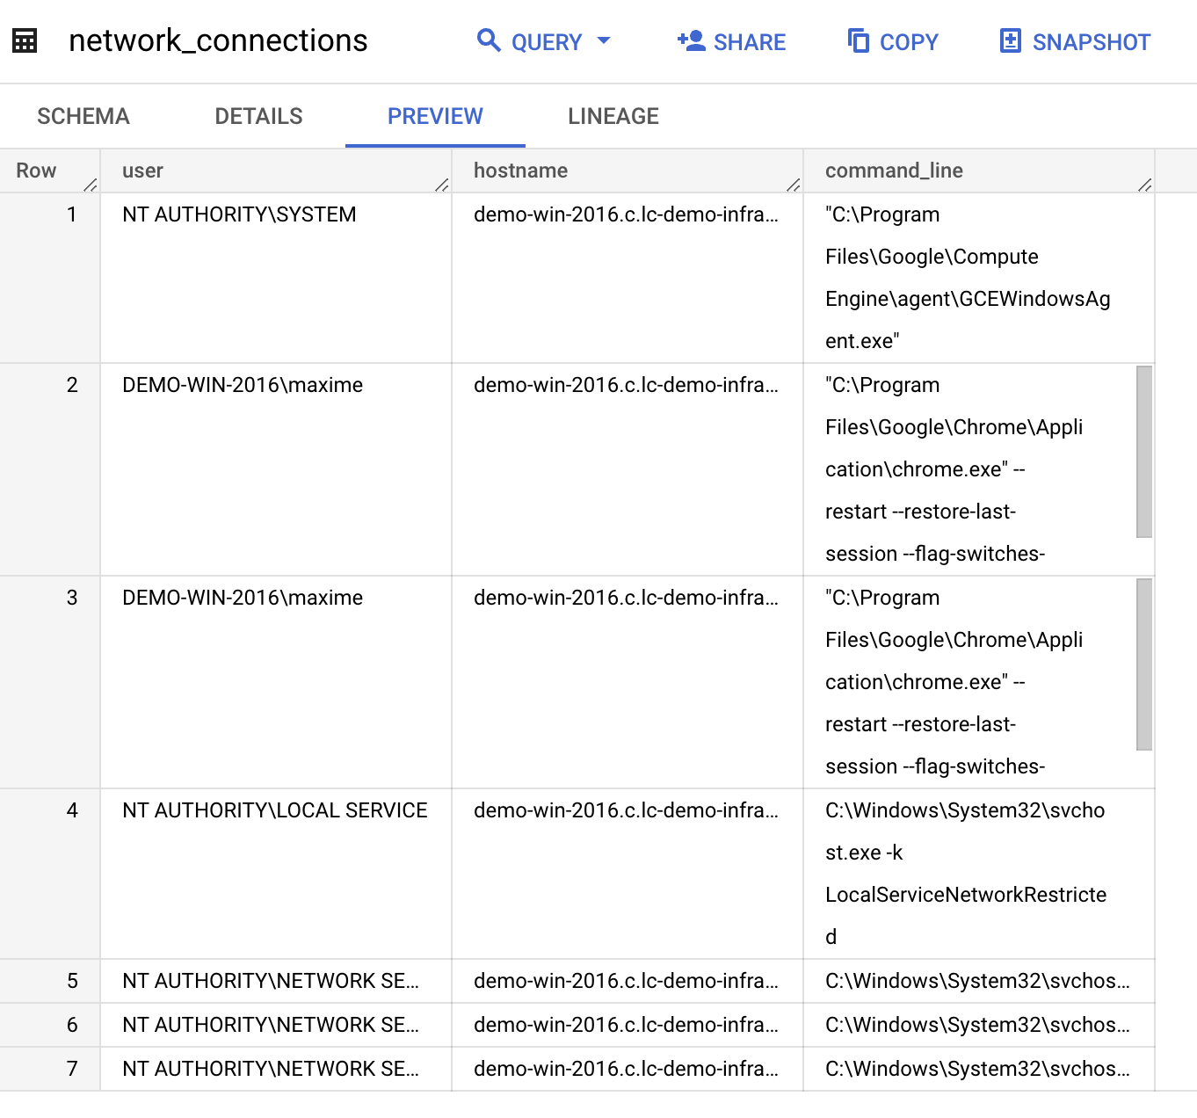Click the hostname column header
1197x1118 pixels.
click(x=520, y=171)
